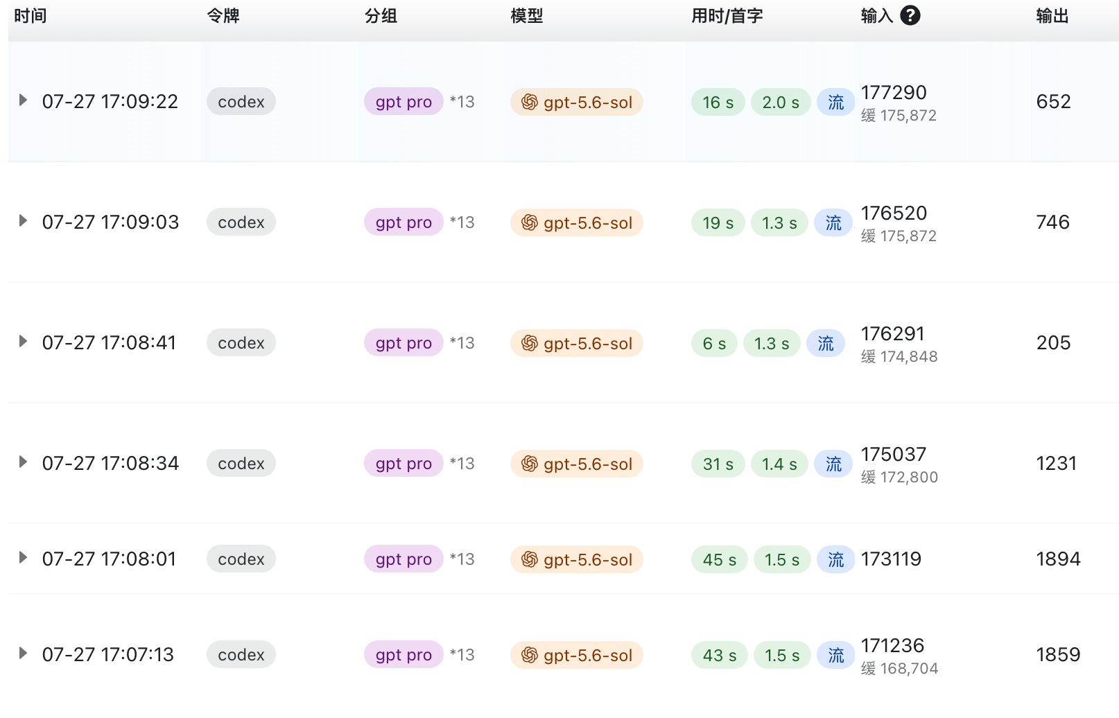Click the 流 stream badge in the 17:09:03 row
The height and width of the screenshot is (718, 1119).
(x=833, y=222)
